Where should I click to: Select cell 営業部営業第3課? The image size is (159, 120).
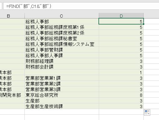coord(62,89)
